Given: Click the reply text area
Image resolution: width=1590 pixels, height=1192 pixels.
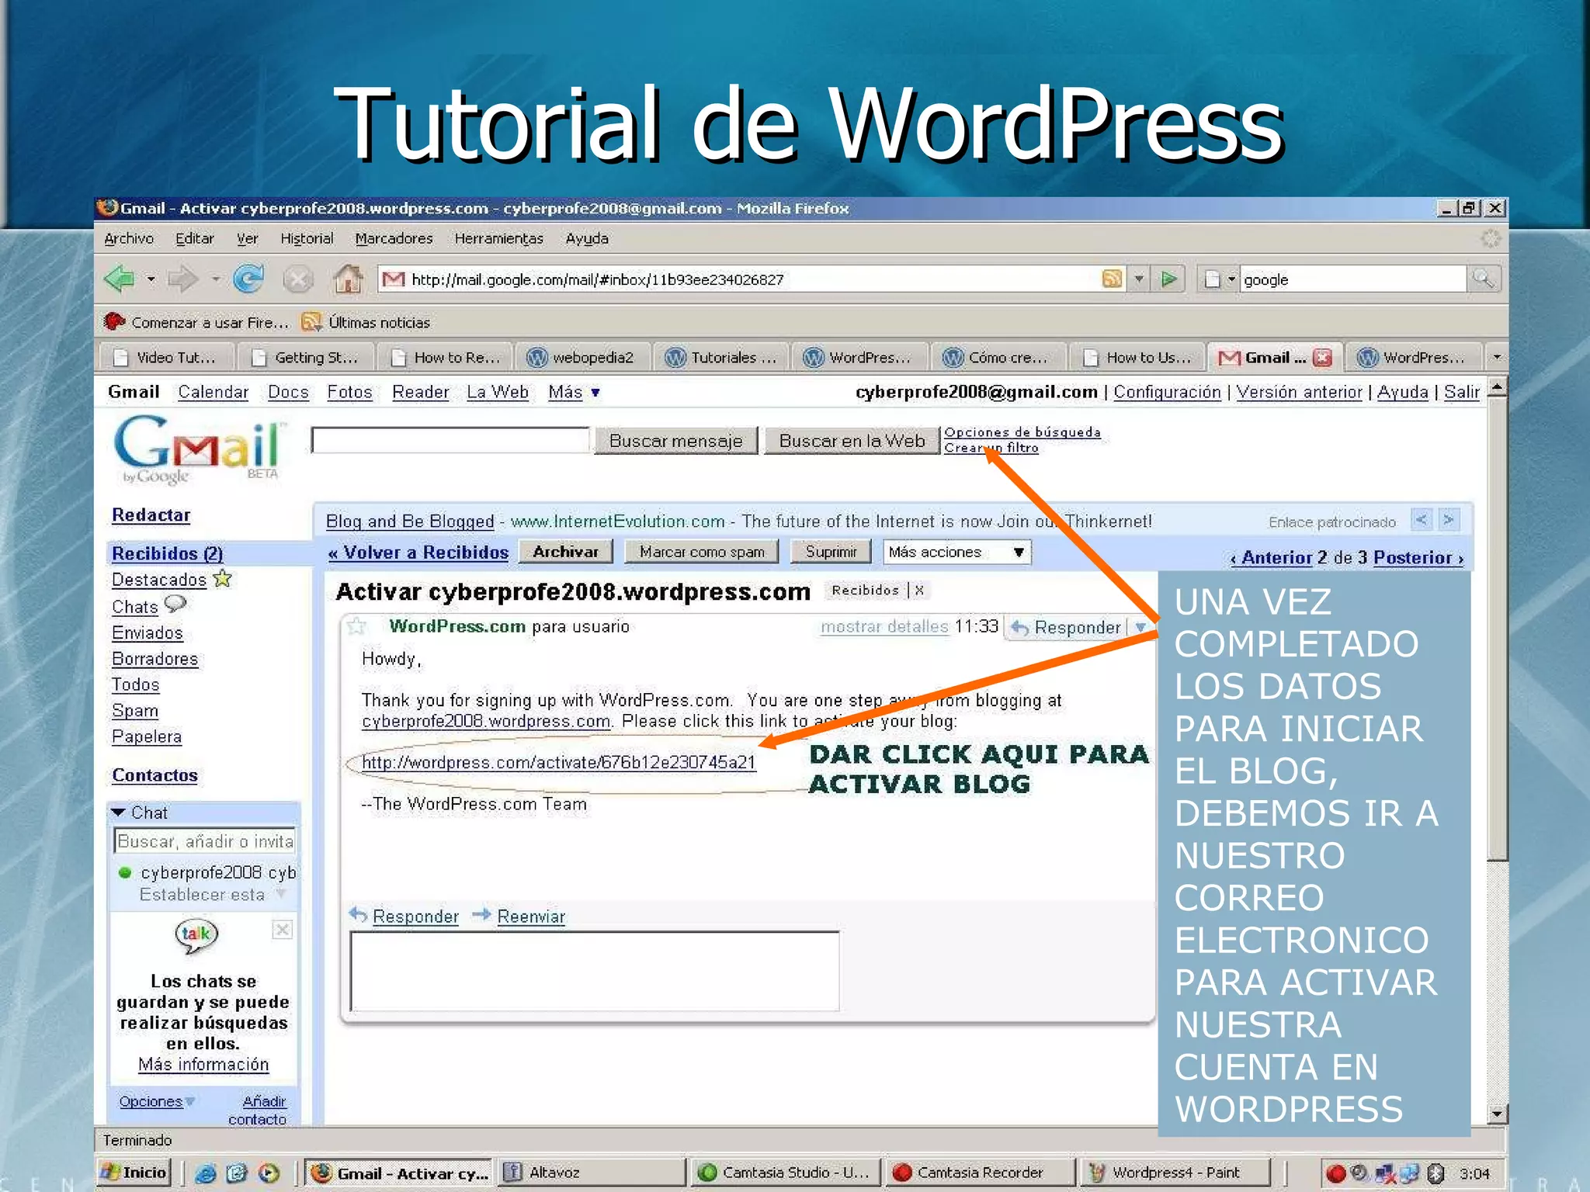Looking at the screenshot, I should (x=595, y=971).
